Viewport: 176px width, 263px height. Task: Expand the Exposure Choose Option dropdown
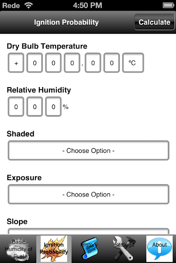pyautogui.click(x=89, y=194)
